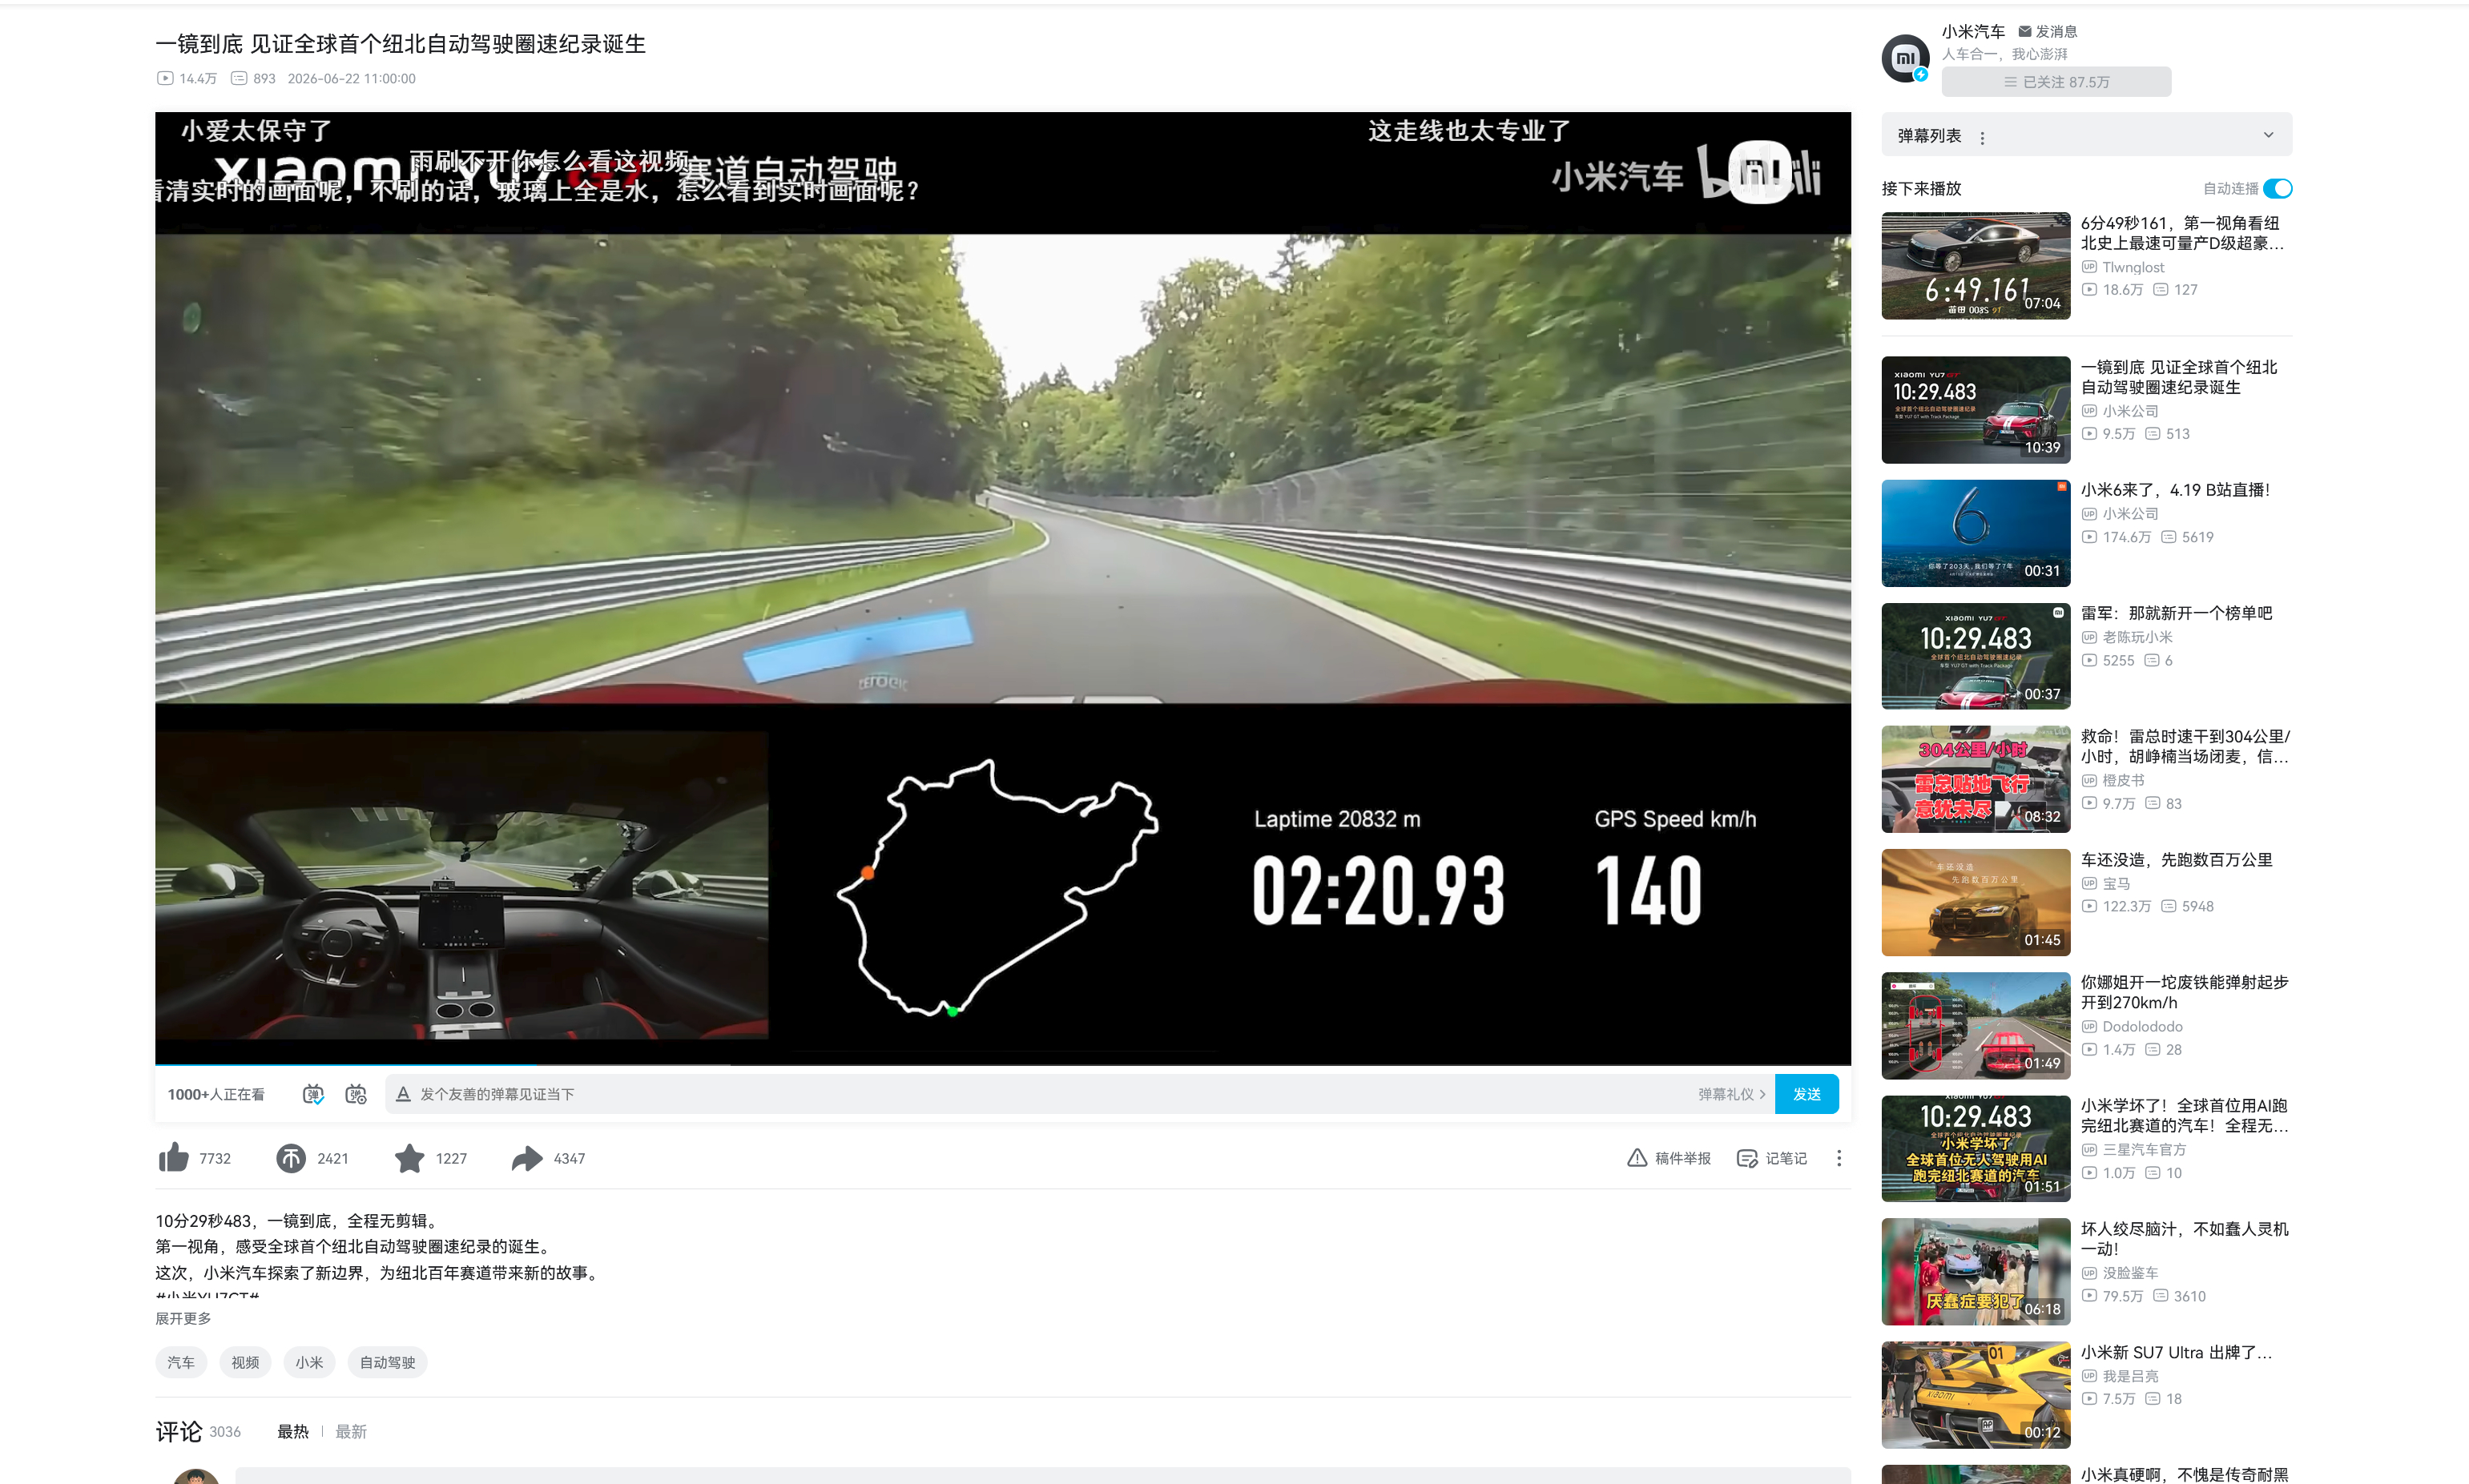Open recommended title 车还没造，先跑数百万公里

(2176, 859)
